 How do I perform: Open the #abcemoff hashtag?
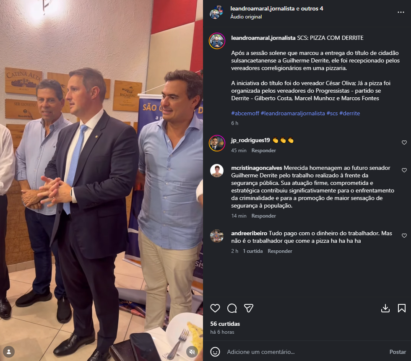[x=245, y=114]
